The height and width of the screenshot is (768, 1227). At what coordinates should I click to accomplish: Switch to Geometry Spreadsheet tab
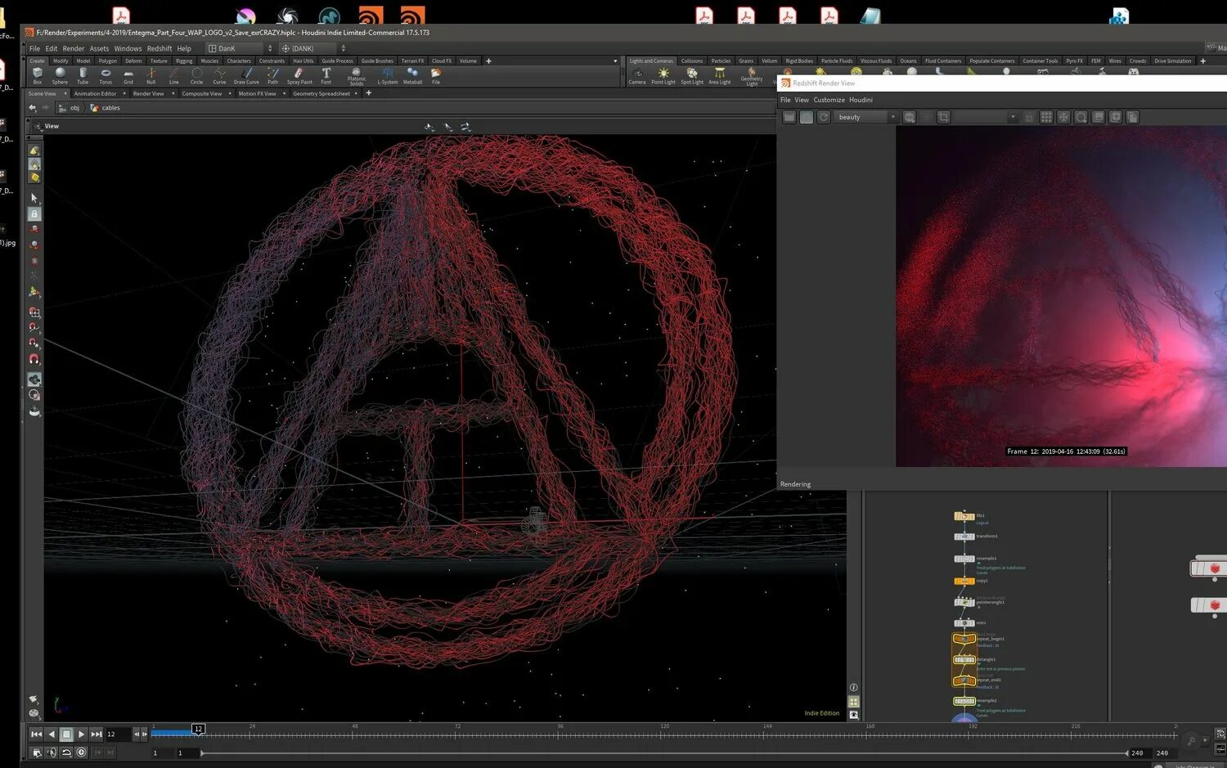point(321,93)
